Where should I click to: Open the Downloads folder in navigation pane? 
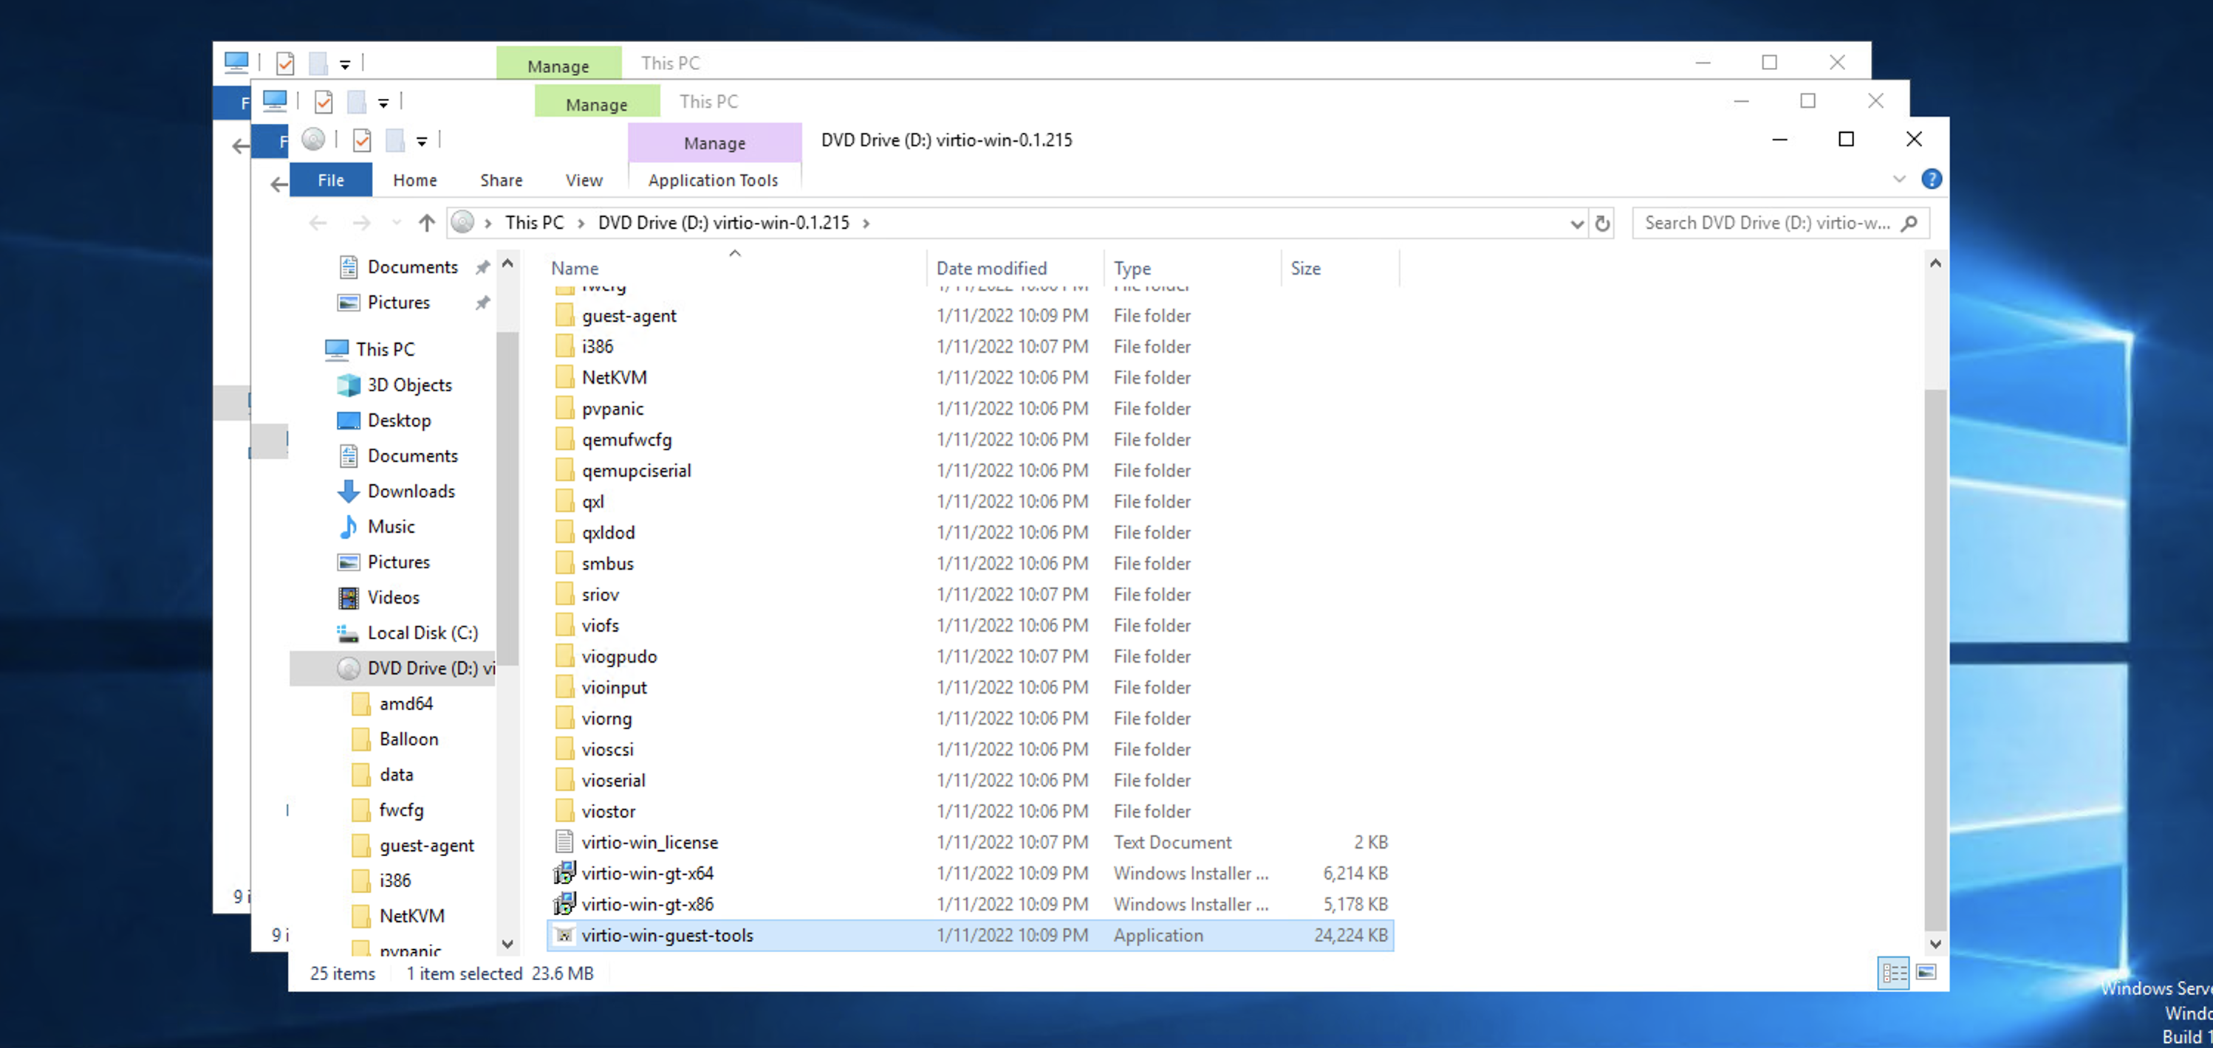point(411,491)
